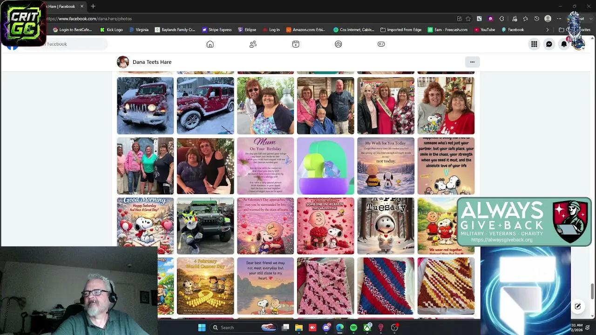Image resolution: width=596 pixels, height=335 pixels.
Task: Open the 'Happy Tuesday' Snoopy image
Action: tap(386, 226)
